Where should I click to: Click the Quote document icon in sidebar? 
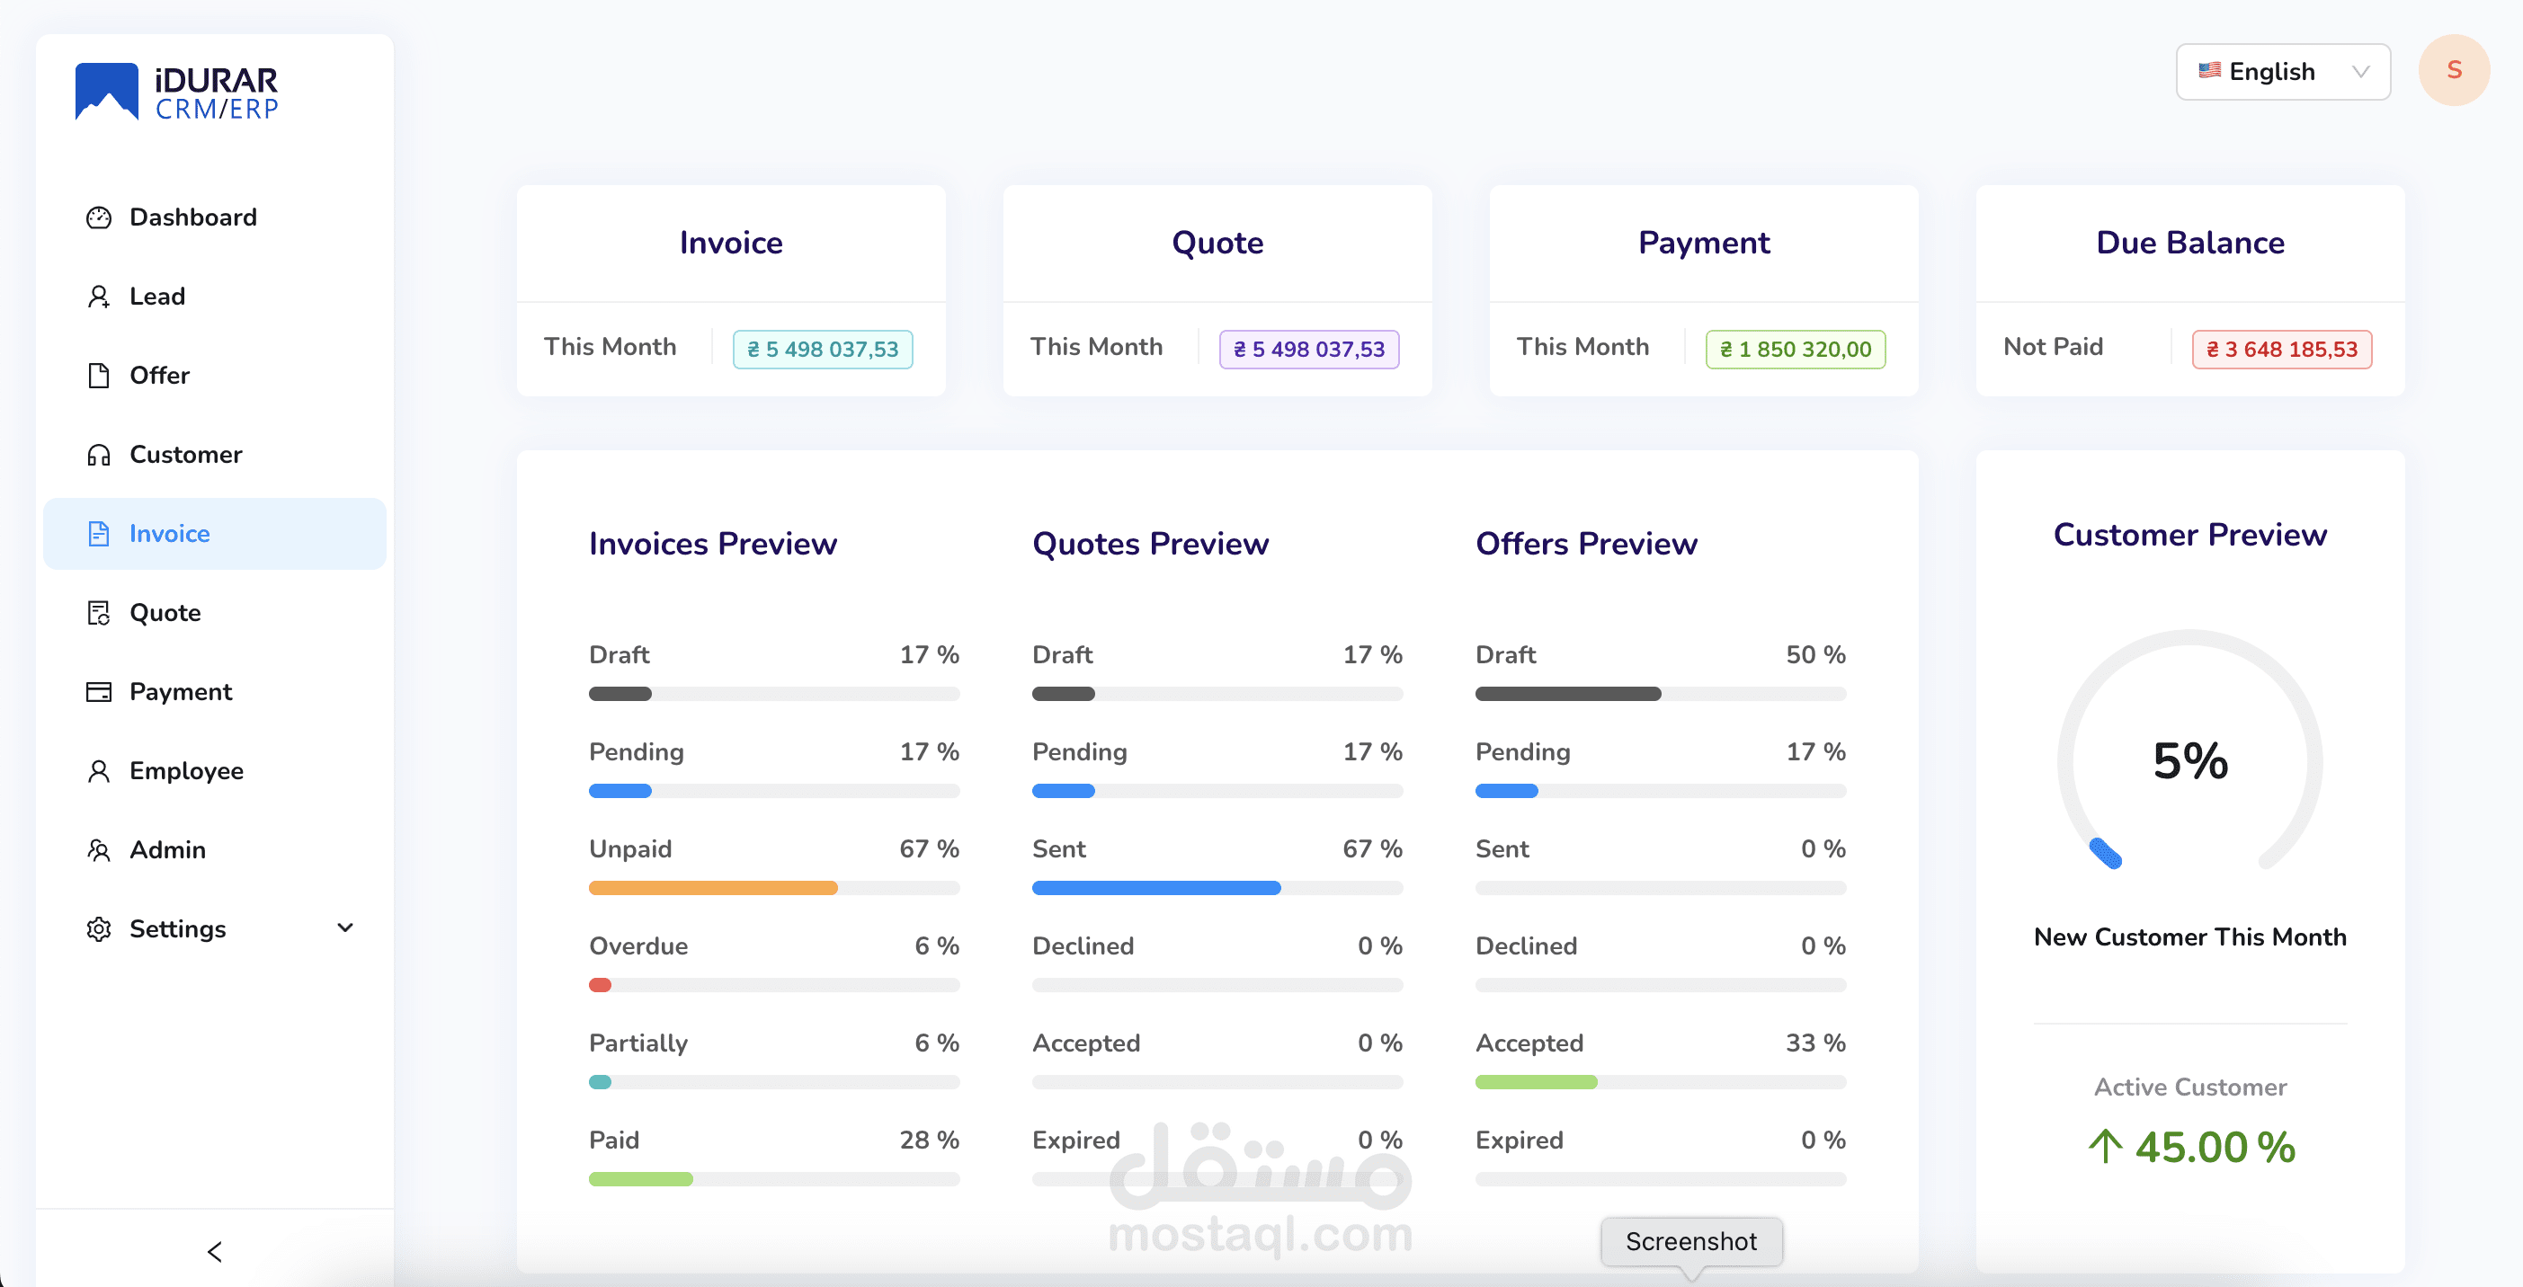(99, 613)
